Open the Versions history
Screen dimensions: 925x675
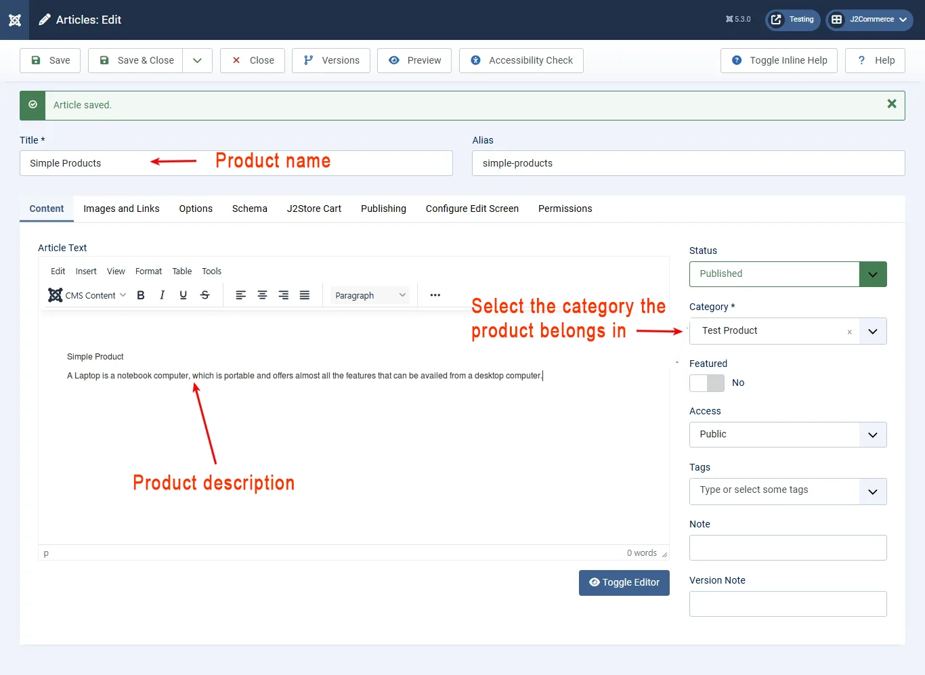[331, 60]
